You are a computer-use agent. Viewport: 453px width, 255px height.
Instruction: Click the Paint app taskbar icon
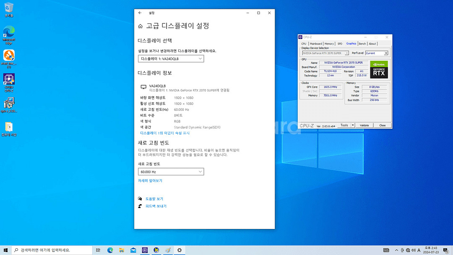pyautogui.click(x=168, y=250)
